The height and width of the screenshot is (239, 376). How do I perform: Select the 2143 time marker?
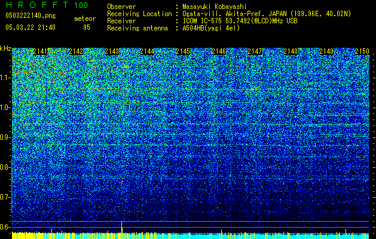pos(112,52)
